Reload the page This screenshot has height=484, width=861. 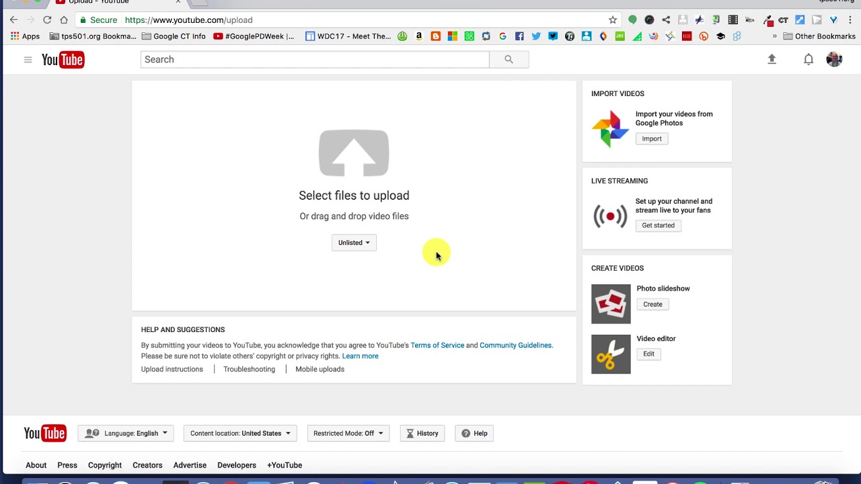coord(47,19)
